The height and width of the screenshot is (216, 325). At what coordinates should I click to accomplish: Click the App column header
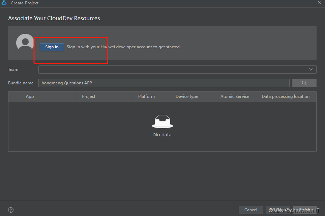tap(30, 97)
